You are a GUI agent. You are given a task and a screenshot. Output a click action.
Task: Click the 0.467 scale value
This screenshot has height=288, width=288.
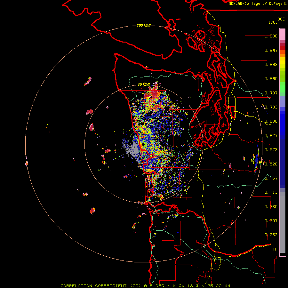pyautogui.click(x=271, y=178)
